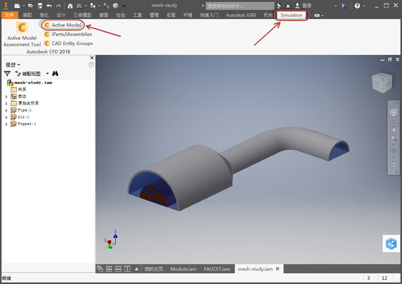Select the 关系 folder in browser

point(18,89)
